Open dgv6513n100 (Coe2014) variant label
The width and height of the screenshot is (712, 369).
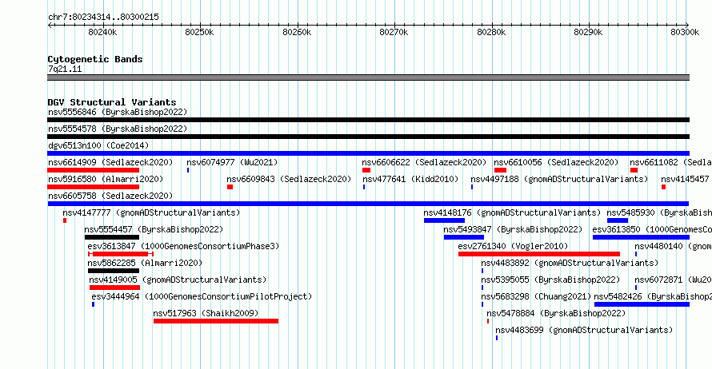point(98,145)
